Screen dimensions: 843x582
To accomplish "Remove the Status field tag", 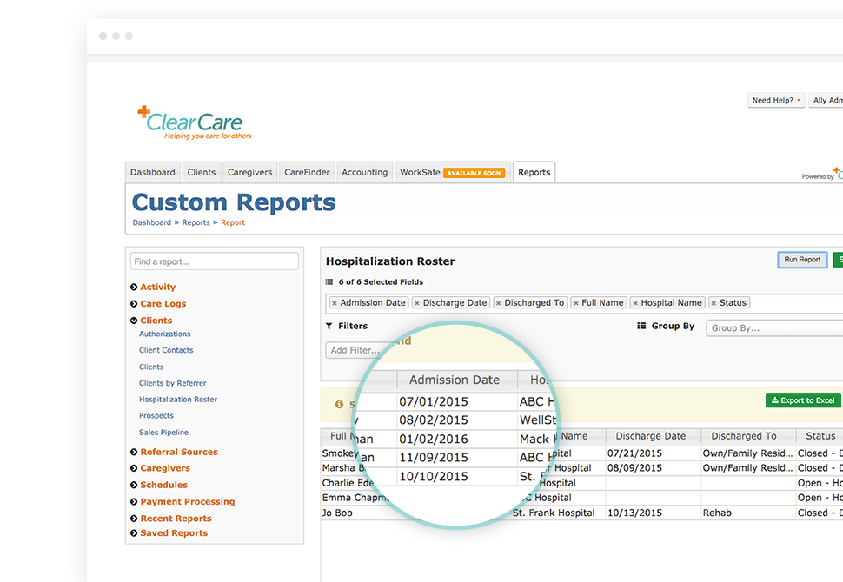I will tap(714, 303).
